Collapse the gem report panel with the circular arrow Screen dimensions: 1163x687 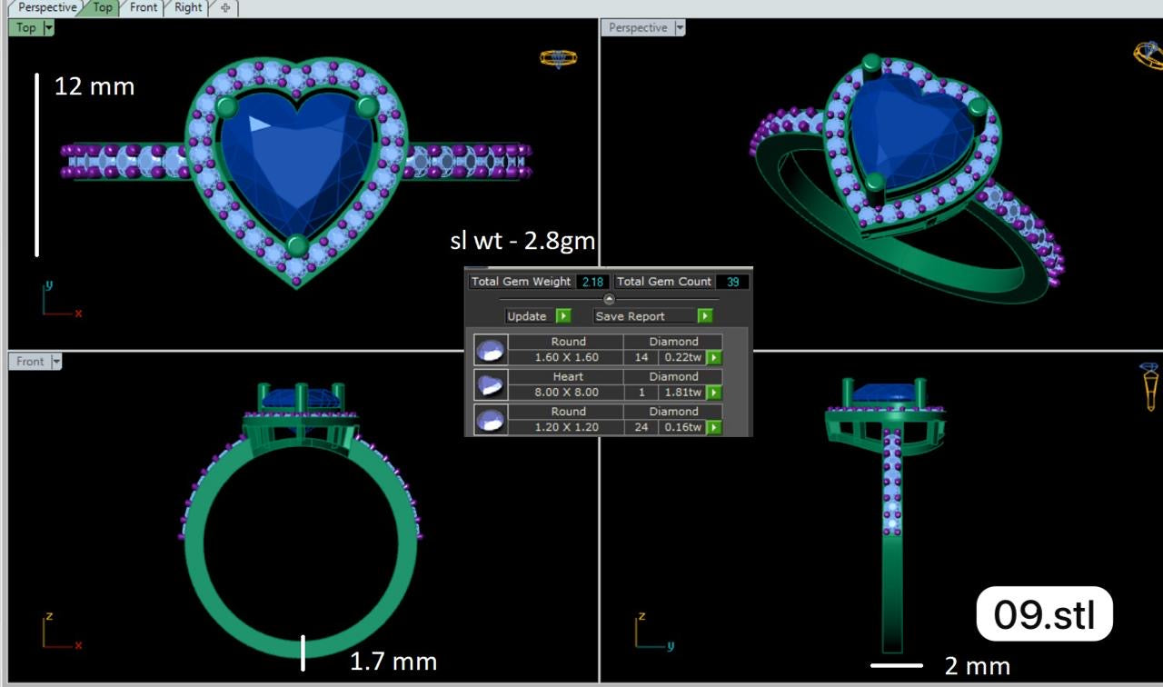[x=609, y=299]
